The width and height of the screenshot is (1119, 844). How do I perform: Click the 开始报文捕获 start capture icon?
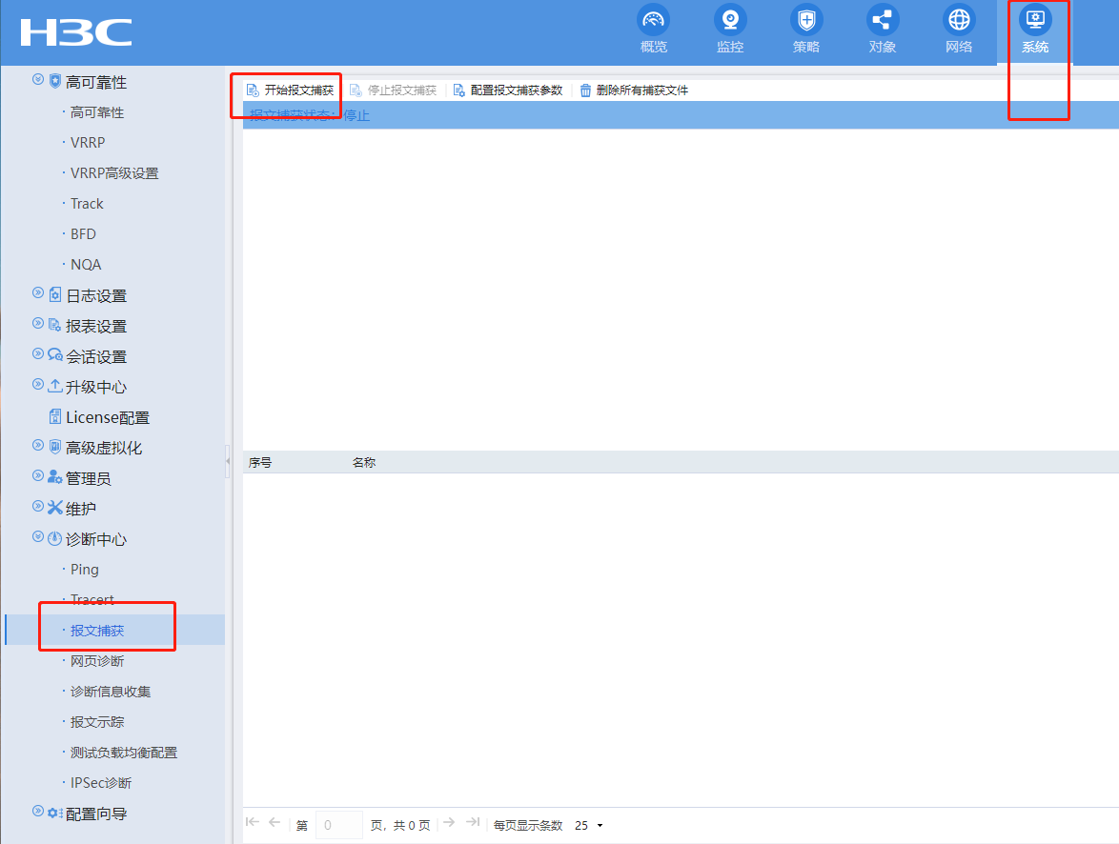(x=253, y=90)
